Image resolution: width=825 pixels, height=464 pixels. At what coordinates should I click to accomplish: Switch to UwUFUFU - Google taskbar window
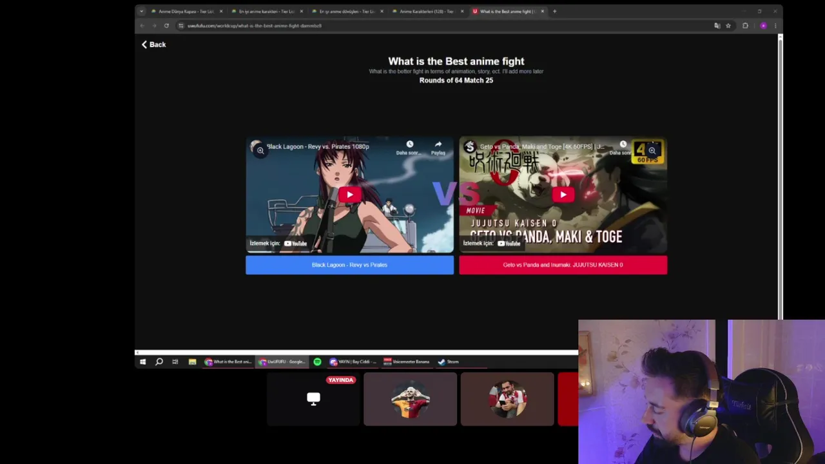coord(282,362)
